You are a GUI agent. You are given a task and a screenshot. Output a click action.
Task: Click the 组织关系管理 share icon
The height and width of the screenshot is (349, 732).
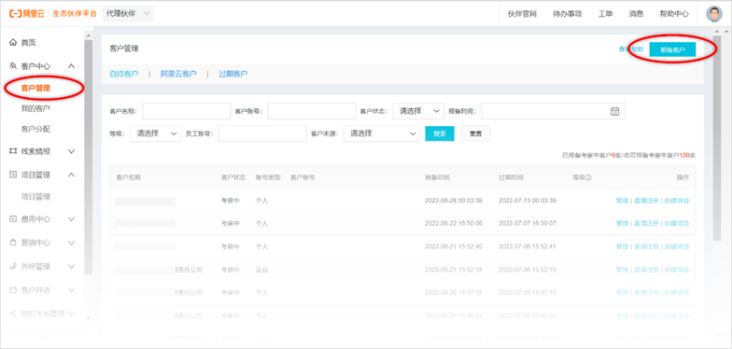point(13,314)
